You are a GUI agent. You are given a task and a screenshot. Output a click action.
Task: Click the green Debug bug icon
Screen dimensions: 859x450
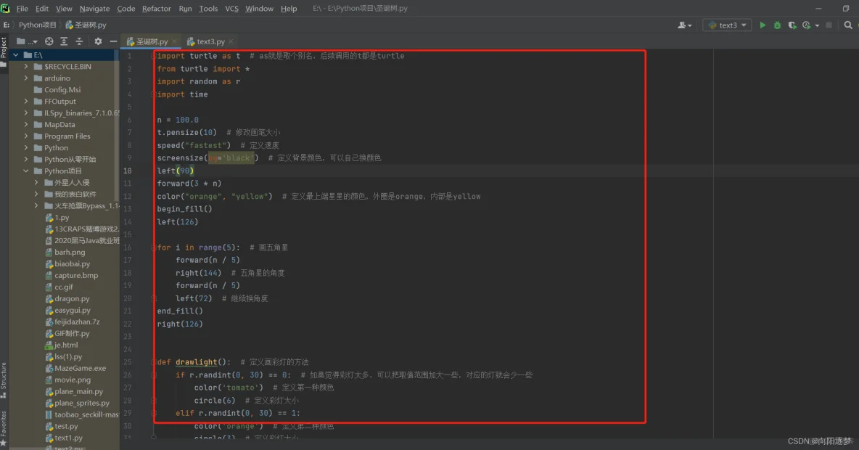click(x=777, y=25)
